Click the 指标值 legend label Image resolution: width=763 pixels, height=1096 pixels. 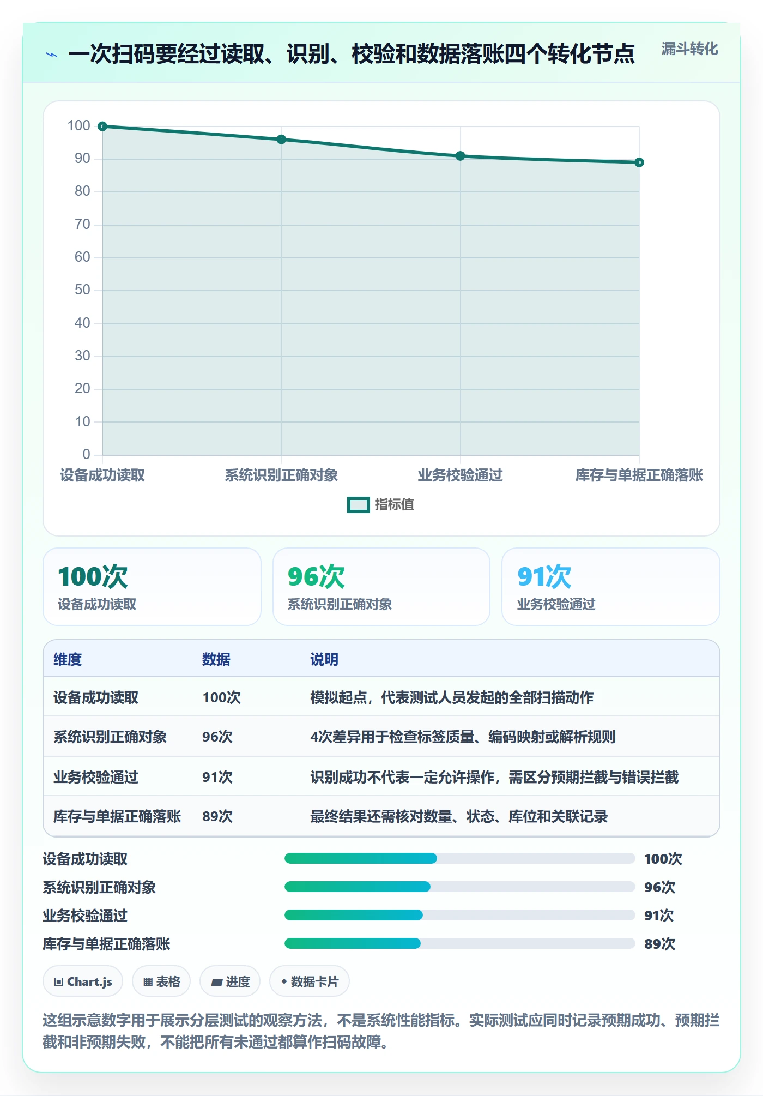395,505
